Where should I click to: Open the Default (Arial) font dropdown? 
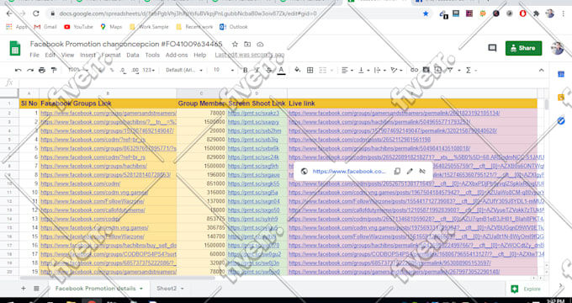(184, 70)
